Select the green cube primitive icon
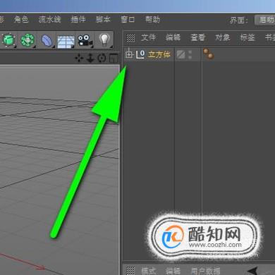 point(9,40)
